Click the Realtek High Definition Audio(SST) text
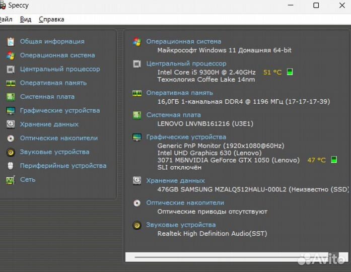The height and width of the screenshot is (272, 351). tap(212, 234)
